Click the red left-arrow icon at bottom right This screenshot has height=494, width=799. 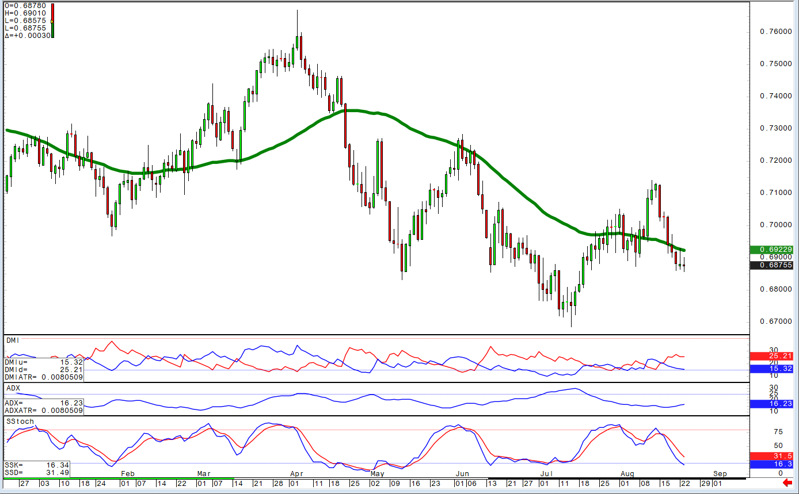click(x=789, y=483)
